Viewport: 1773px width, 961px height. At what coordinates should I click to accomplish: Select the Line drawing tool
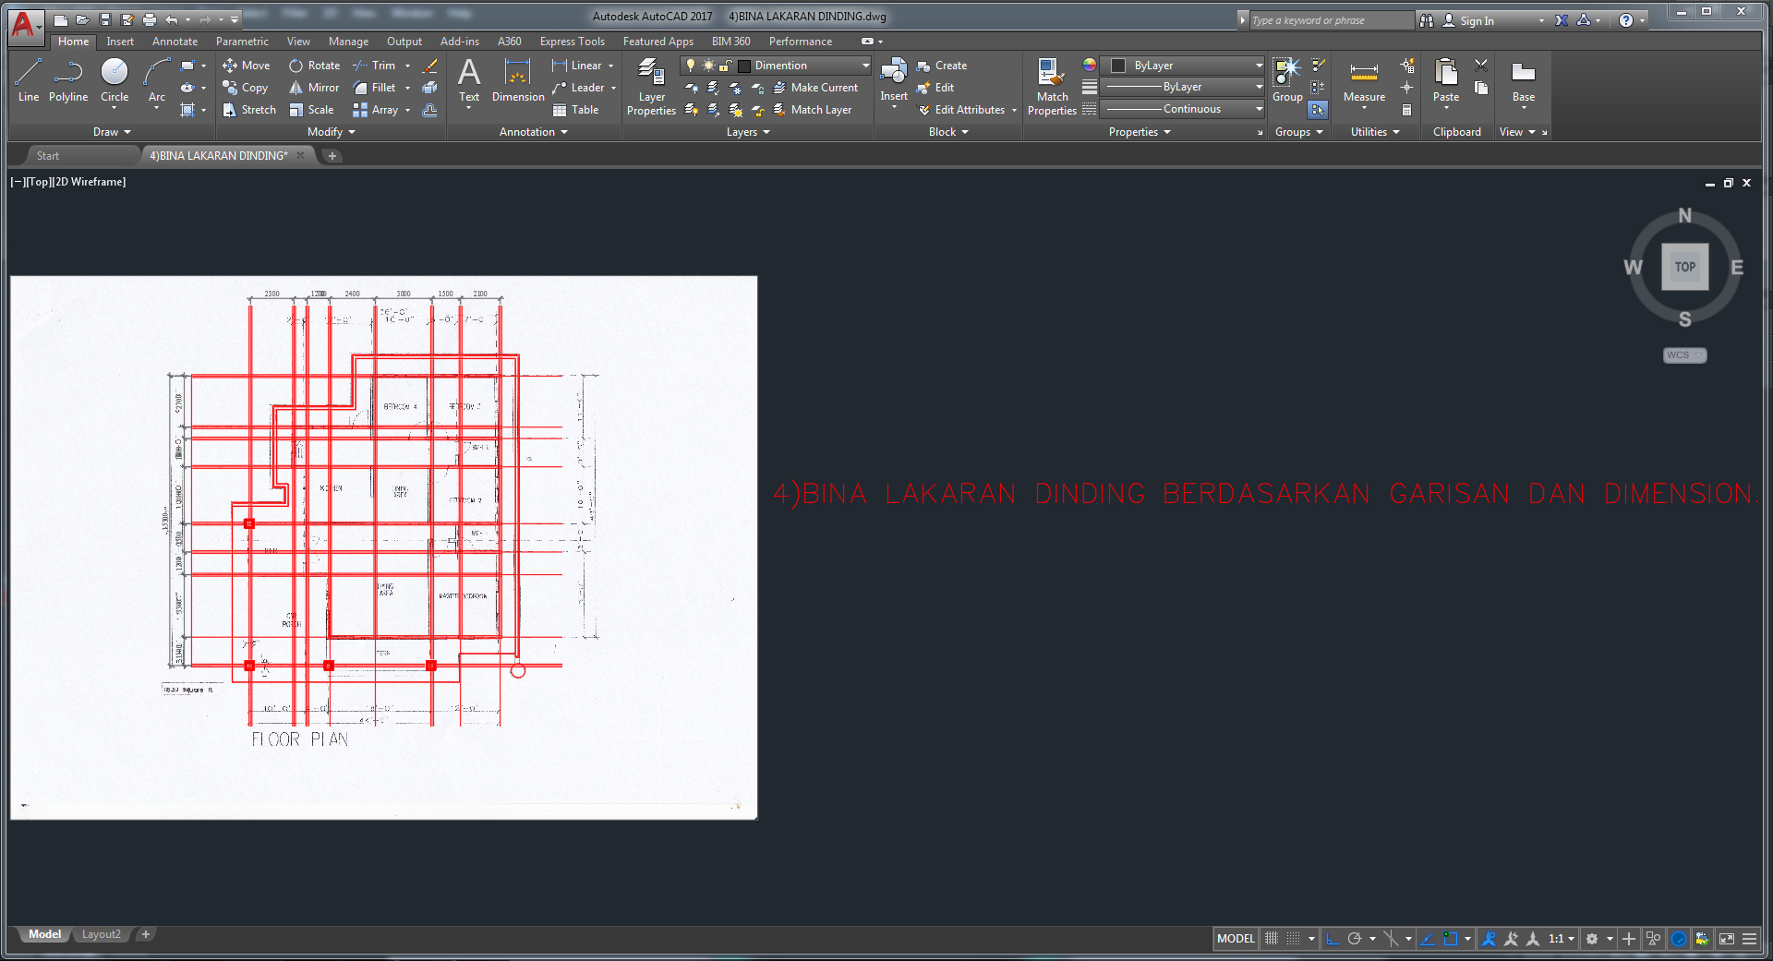(29, 80)
